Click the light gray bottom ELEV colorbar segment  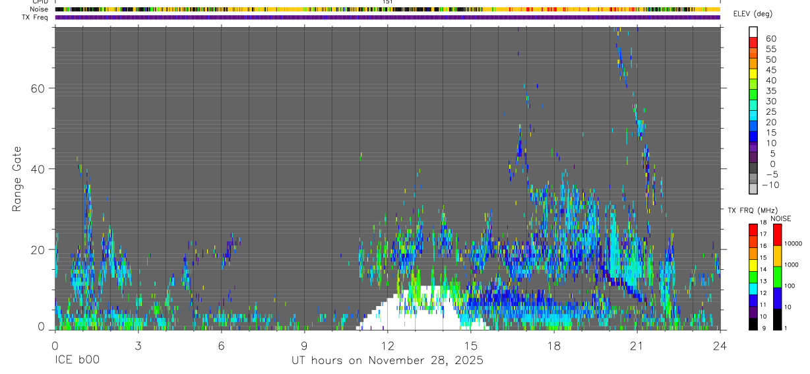(x=753, y=189)
